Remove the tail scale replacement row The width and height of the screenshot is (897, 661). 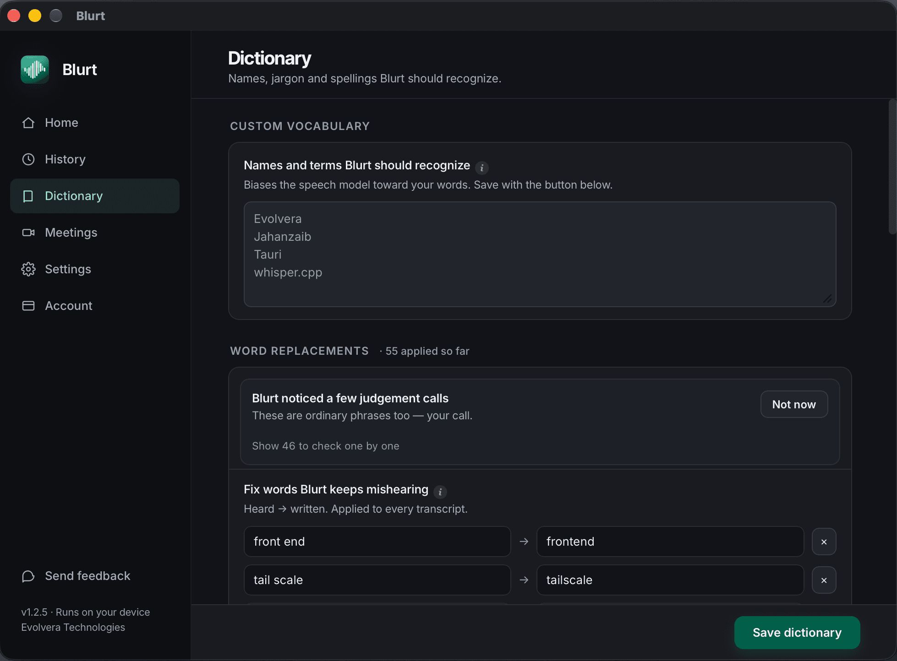(x=824, y=580)
